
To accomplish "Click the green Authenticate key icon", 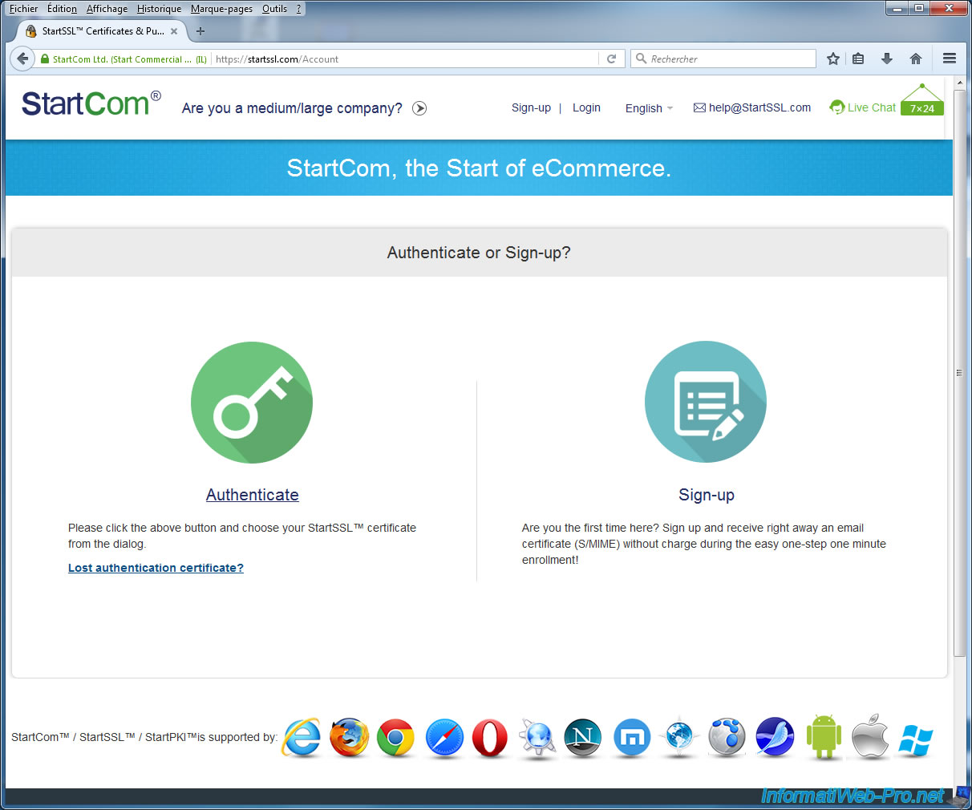I will (252, 403).
